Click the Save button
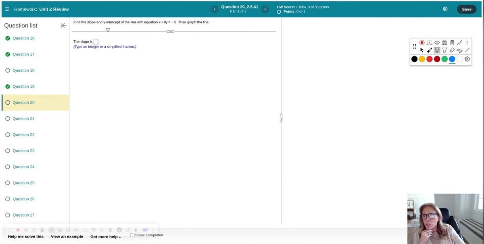This screenshot has height=244, width=484. tap(466, 9)
